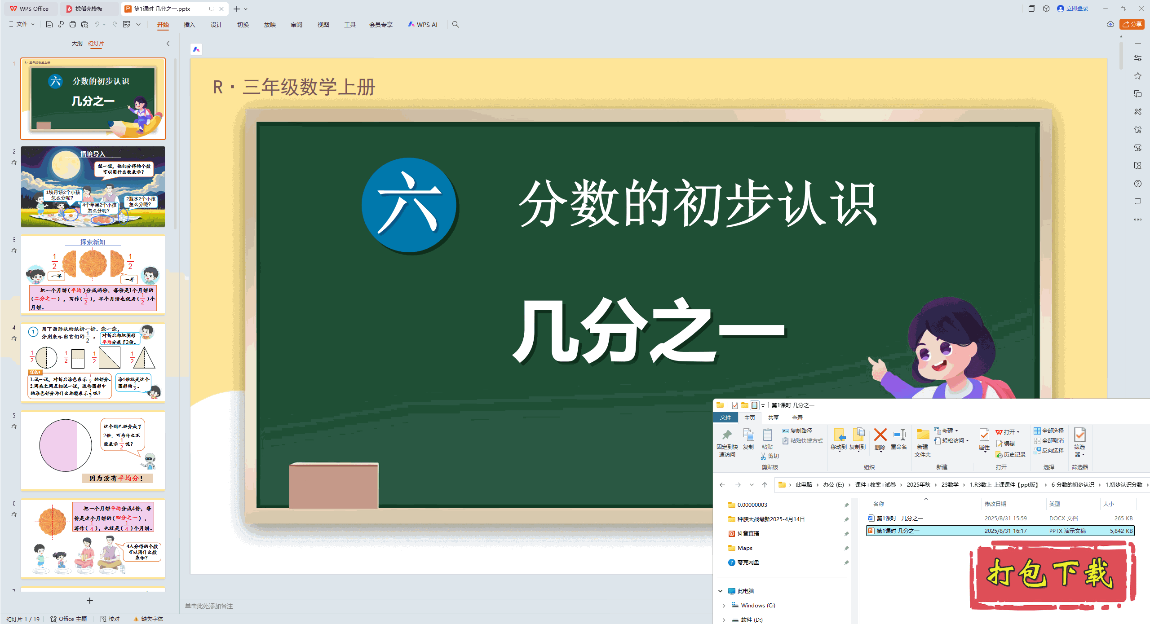
Task: Click the Save icon in quick access toolbar
Action: [x=49, y=25]
